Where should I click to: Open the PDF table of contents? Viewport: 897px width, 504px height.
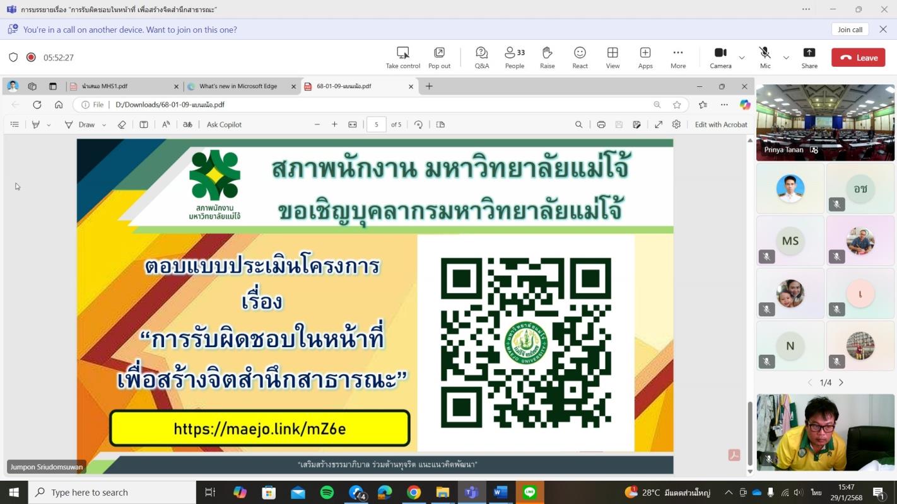tap(15, 125)
